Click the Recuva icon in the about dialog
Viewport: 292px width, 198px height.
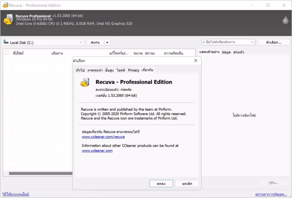click(85, 82)
